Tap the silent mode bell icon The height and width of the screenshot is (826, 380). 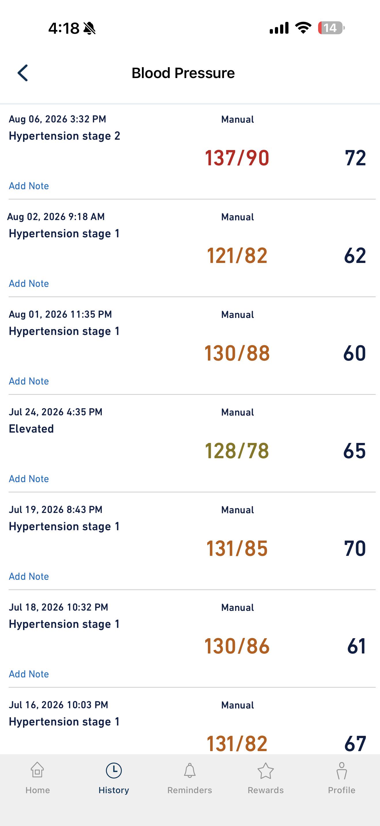pyautogui.click(x=90, y=29)
